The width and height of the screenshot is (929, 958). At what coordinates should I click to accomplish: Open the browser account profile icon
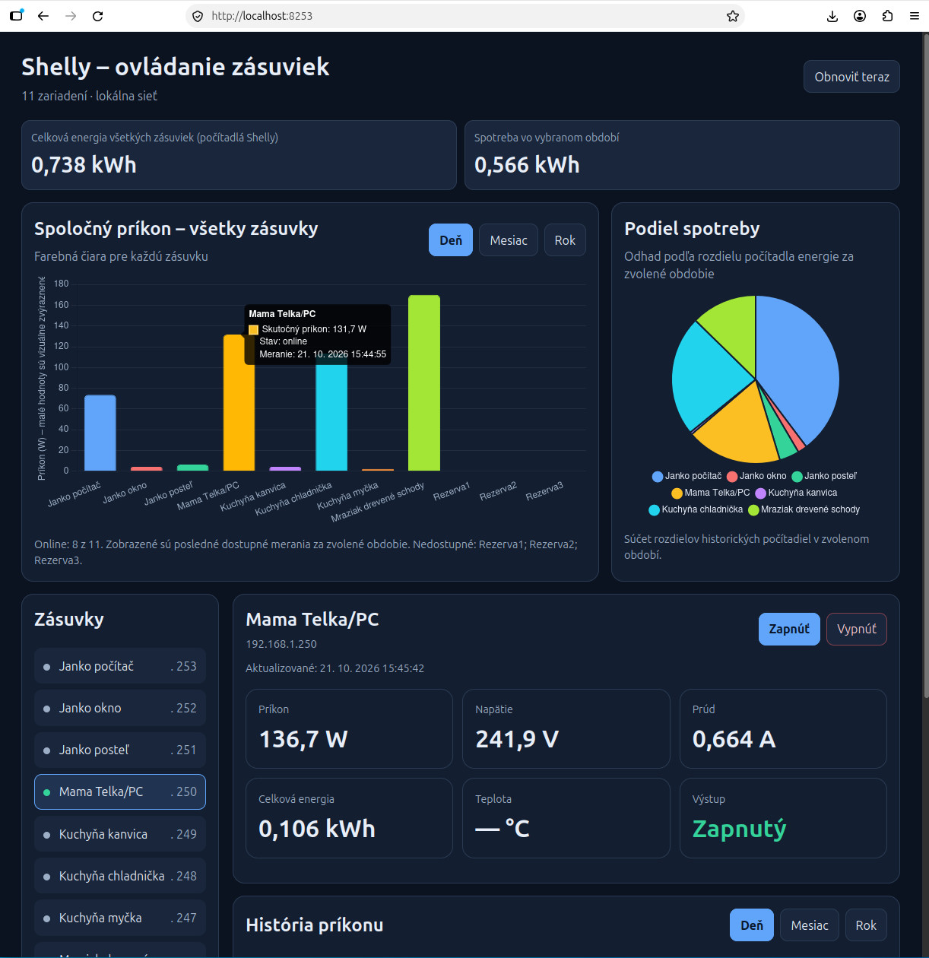(860, 16)
